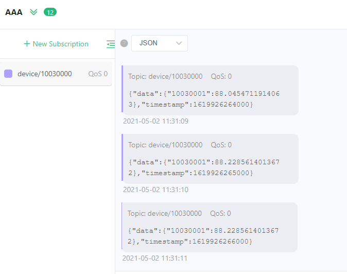Screen dimensions: 347x274
Task: Click first message received at 11:31:09
Action: tap(210, 90)
